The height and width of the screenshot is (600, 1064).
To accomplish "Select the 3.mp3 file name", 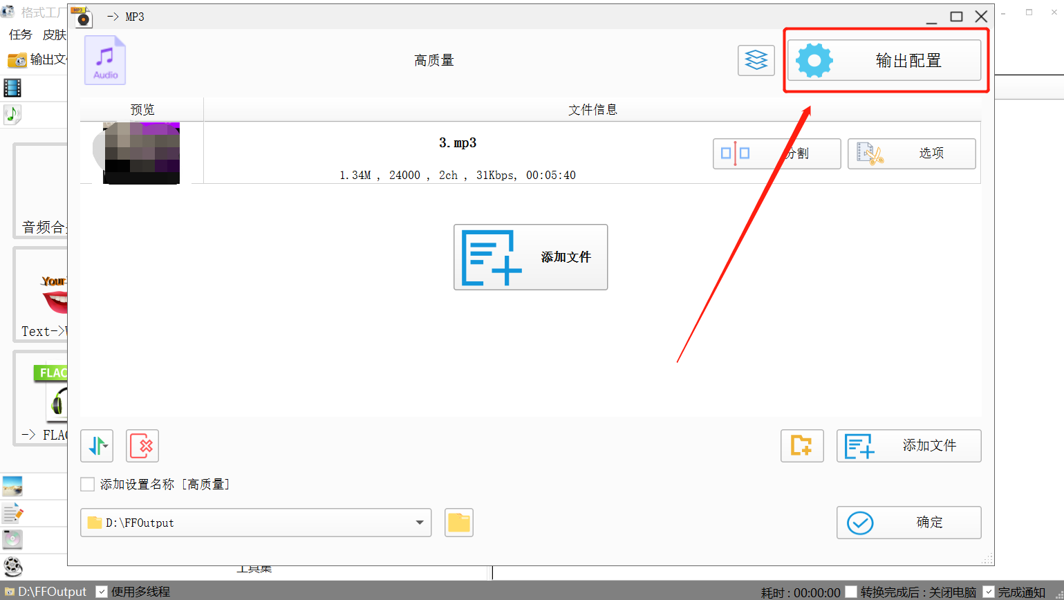I will pos(458,143).
